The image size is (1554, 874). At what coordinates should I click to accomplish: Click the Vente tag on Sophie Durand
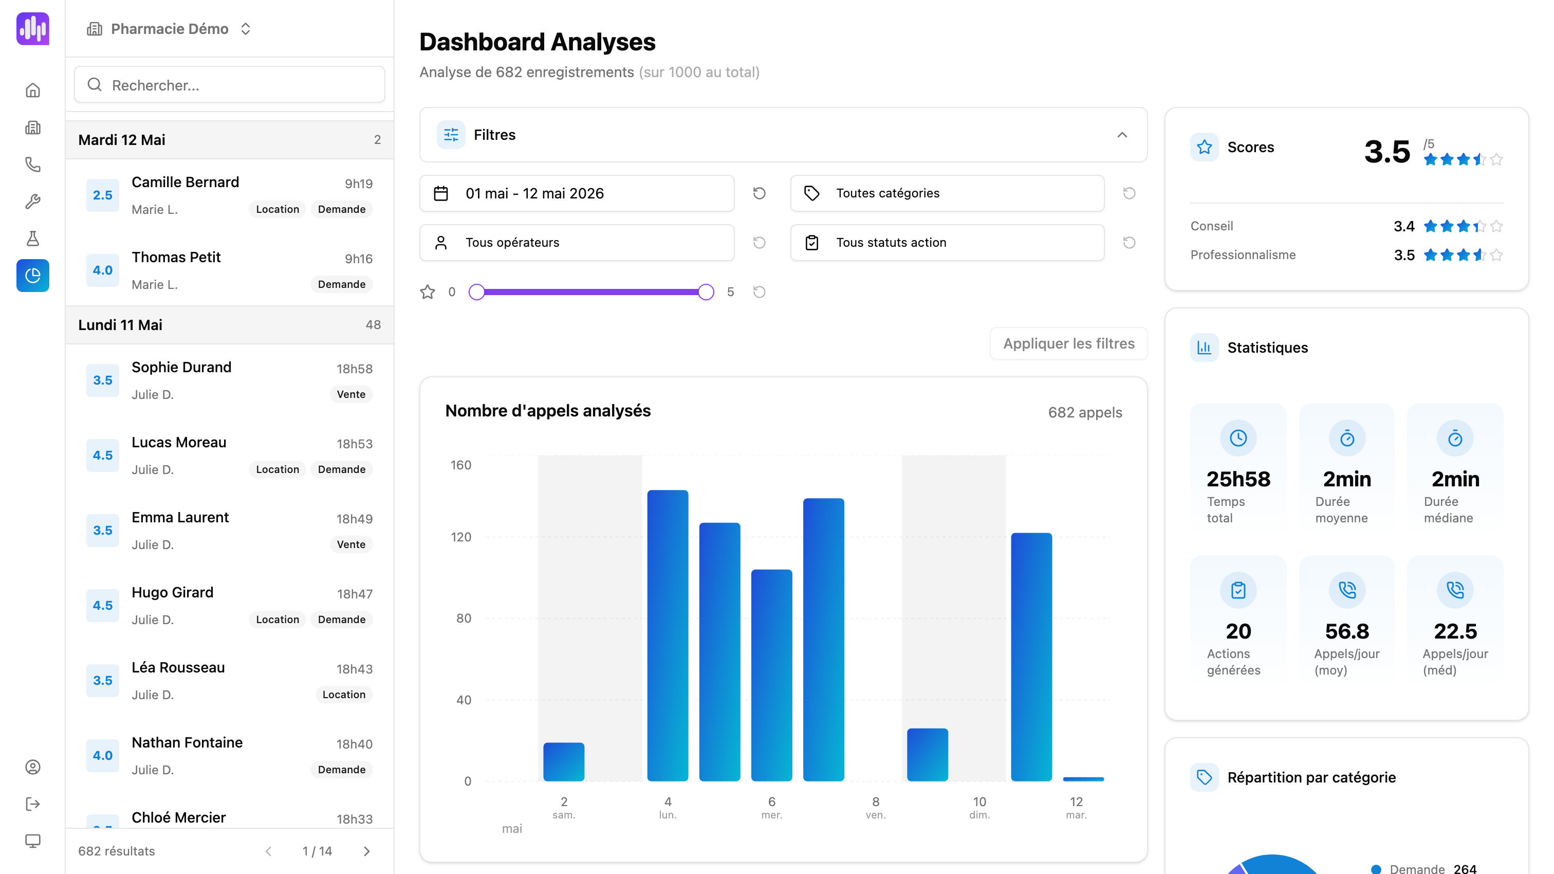(x=351, y=394)
